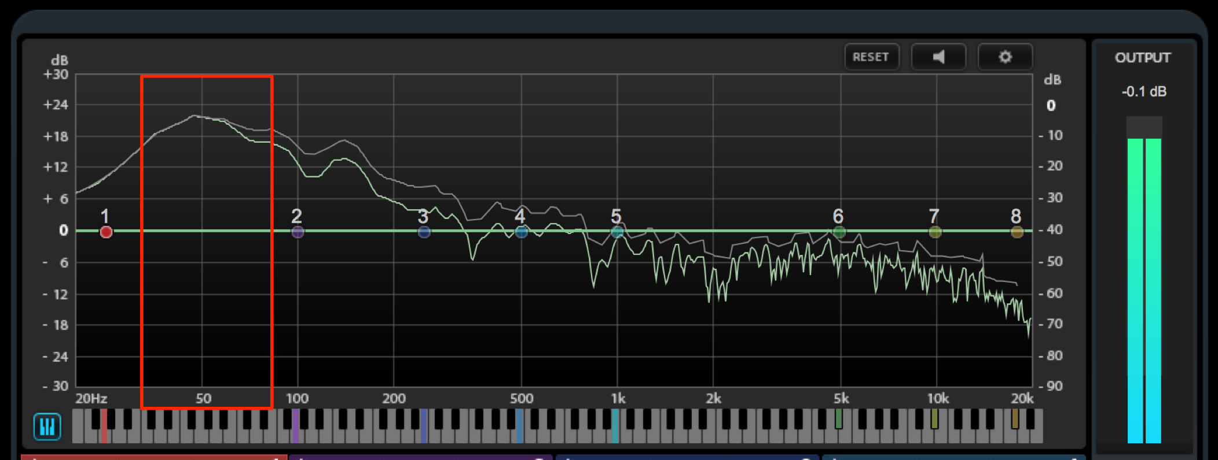Click the 20Hz frequency label
1218x460 pixels.
pos(91,399)
